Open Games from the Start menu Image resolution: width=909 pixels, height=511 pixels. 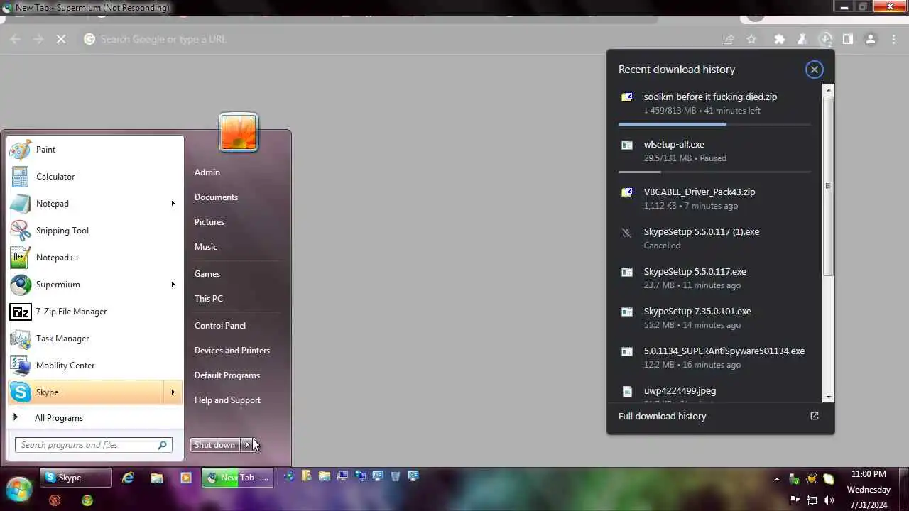tap(207, 274)
